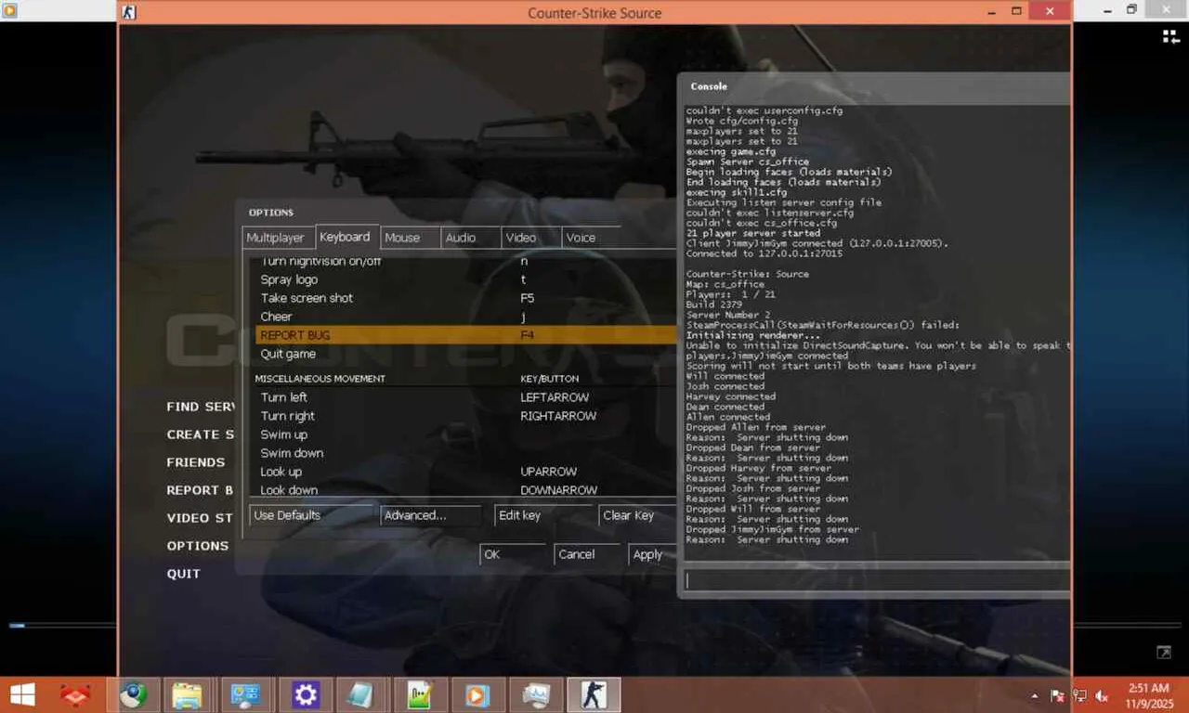Click the media player icon in top-left corner
This screenshot has height=713, width=1189.
point(10,10)
